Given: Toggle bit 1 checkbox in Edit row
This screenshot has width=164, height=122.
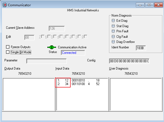Looking at the screenshot, I should click(79, 36).
